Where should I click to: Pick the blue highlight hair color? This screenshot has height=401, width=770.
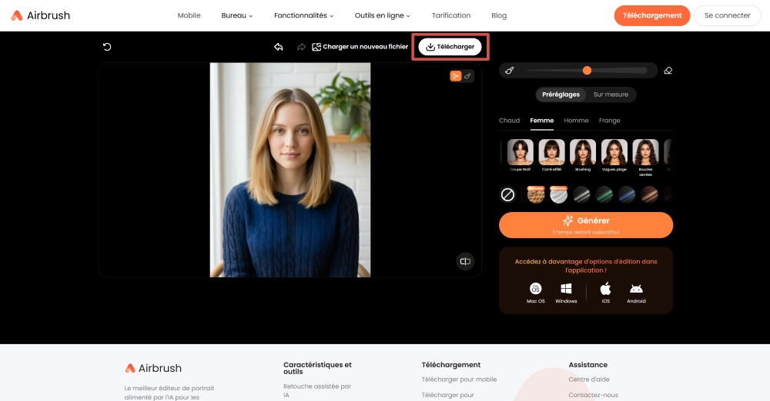pos(627,194)
